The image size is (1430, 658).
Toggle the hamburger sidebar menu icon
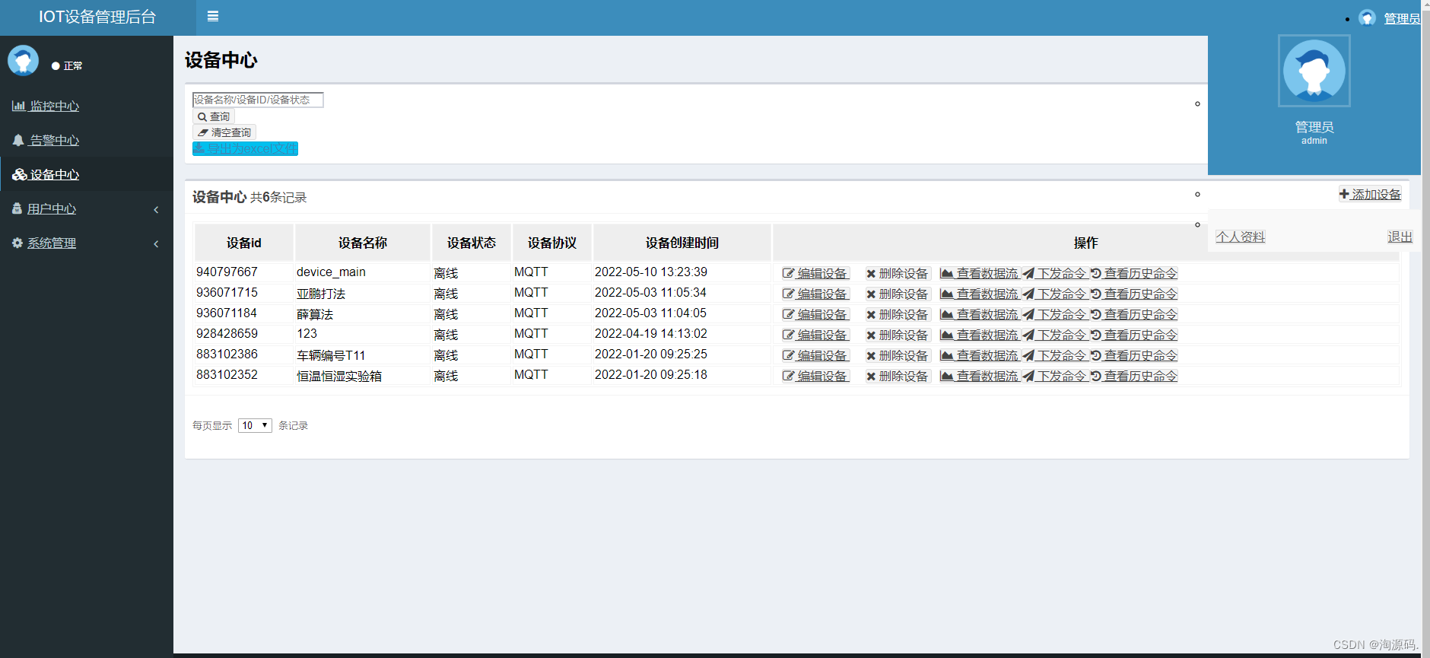click(x=213, y=16)
